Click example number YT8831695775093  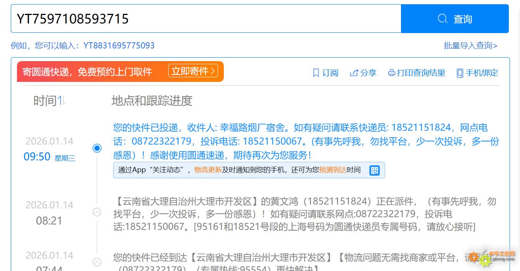pyautogui.click(x=119, y=46)
